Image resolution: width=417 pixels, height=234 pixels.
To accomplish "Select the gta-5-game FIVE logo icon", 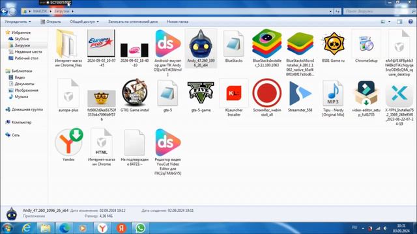I will point(201,92).
